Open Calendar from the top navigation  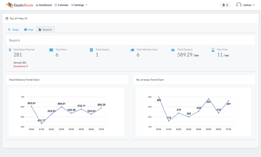(61, 5)
